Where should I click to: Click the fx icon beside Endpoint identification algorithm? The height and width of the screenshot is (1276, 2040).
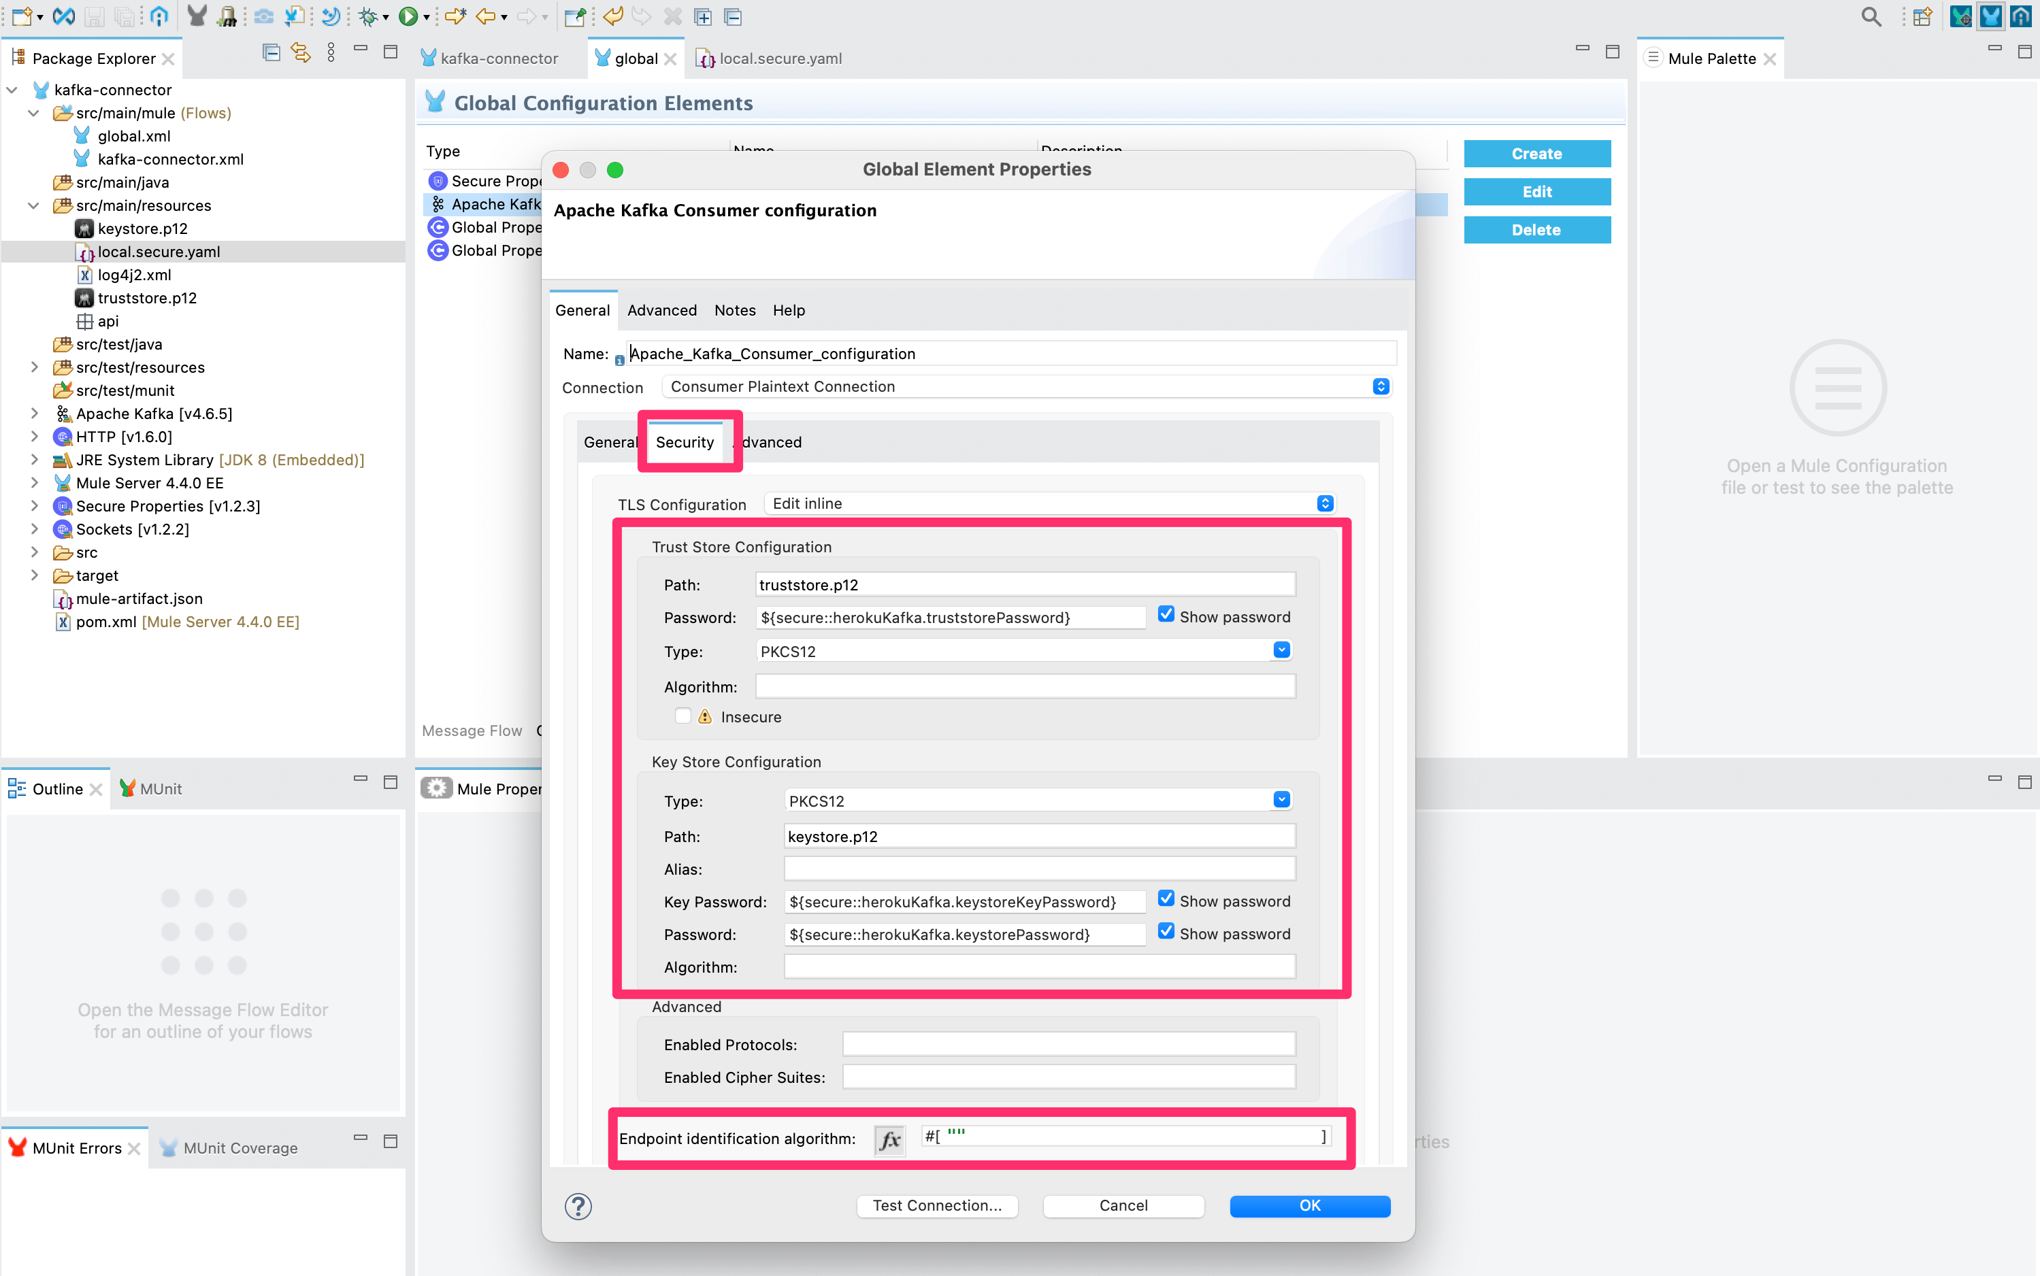pyautogui.click(x=888, y=1139)
